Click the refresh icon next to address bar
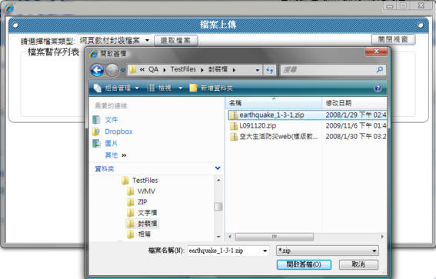This screenshot has width=436, height=279. tap(269, 70)
